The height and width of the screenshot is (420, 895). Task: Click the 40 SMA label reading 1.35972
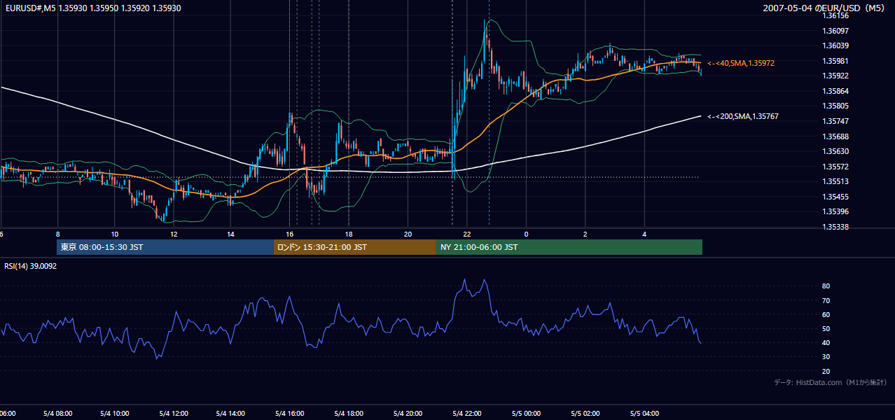click(x=741, y=63)
